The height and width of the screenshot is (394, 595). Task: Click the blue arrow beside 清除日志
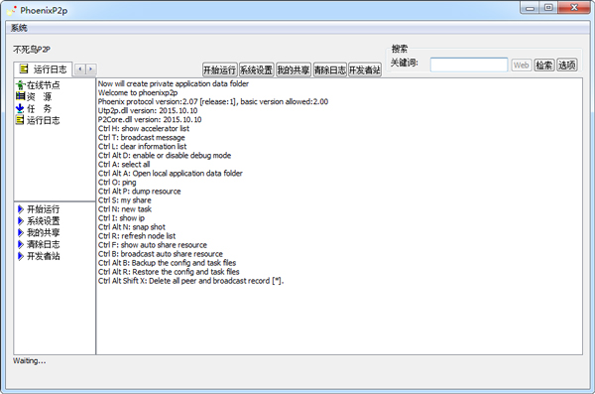point(21,244)
